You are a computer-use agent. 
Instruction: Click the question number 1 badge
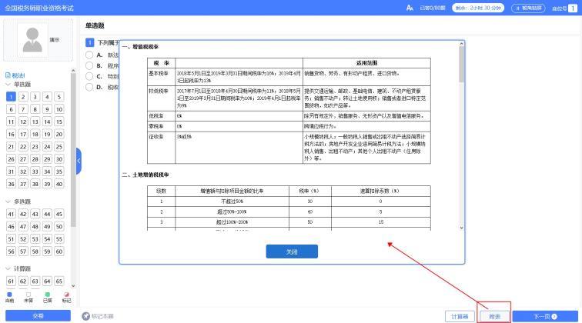89,42
